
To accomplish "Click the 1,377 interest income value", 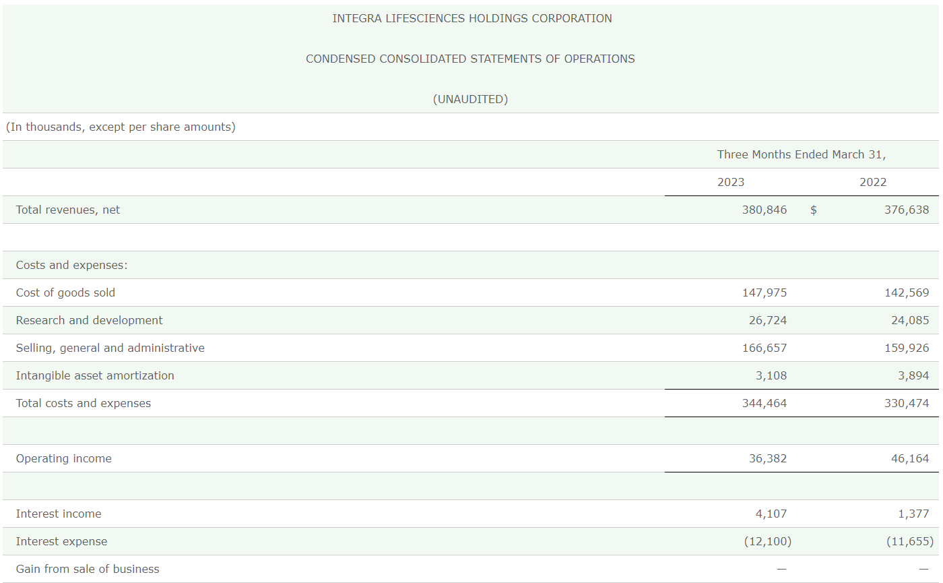I will (x=913, y=514).
